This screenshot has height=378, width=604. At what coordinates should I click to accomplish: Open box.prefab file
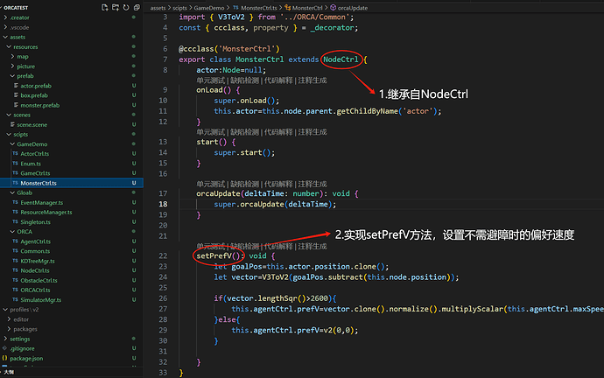click(34, 95)
